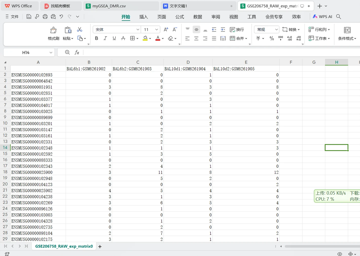Toggle top vertical alignment
The height and width of the screenshot is (256, 360).
(188, 29)
